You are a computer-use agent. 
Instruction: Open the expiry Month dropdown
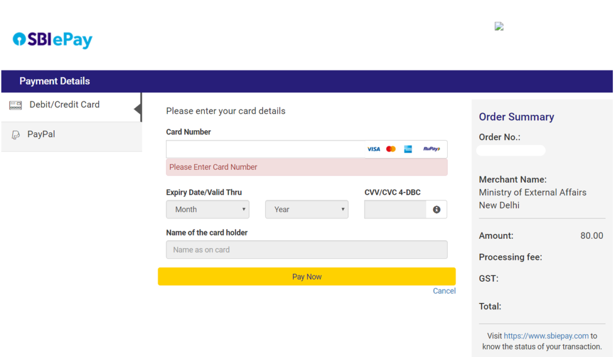tap(207, 209)
